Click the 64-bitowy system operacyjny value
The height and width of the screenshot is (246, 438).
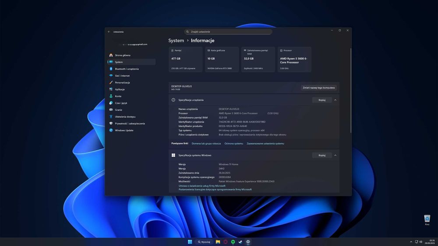[241, 130]
